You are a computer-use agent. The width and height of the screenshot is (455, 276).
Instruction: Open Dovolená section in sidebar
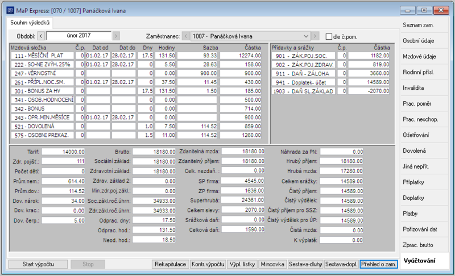[x=414, y=150]
